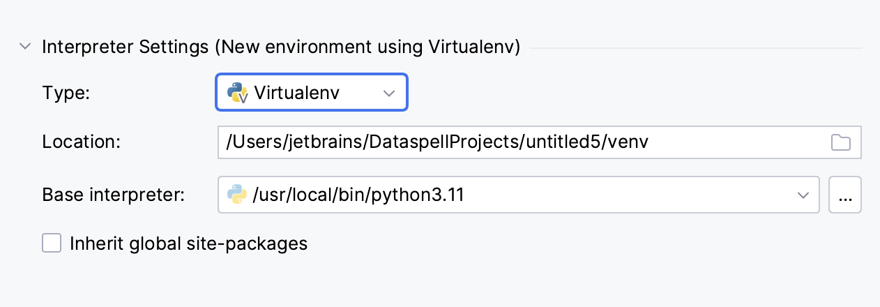880x307 pixels.
Task: Click the '(New environment using Virtualenv)' header text
Action: click(x=367, y=47)
